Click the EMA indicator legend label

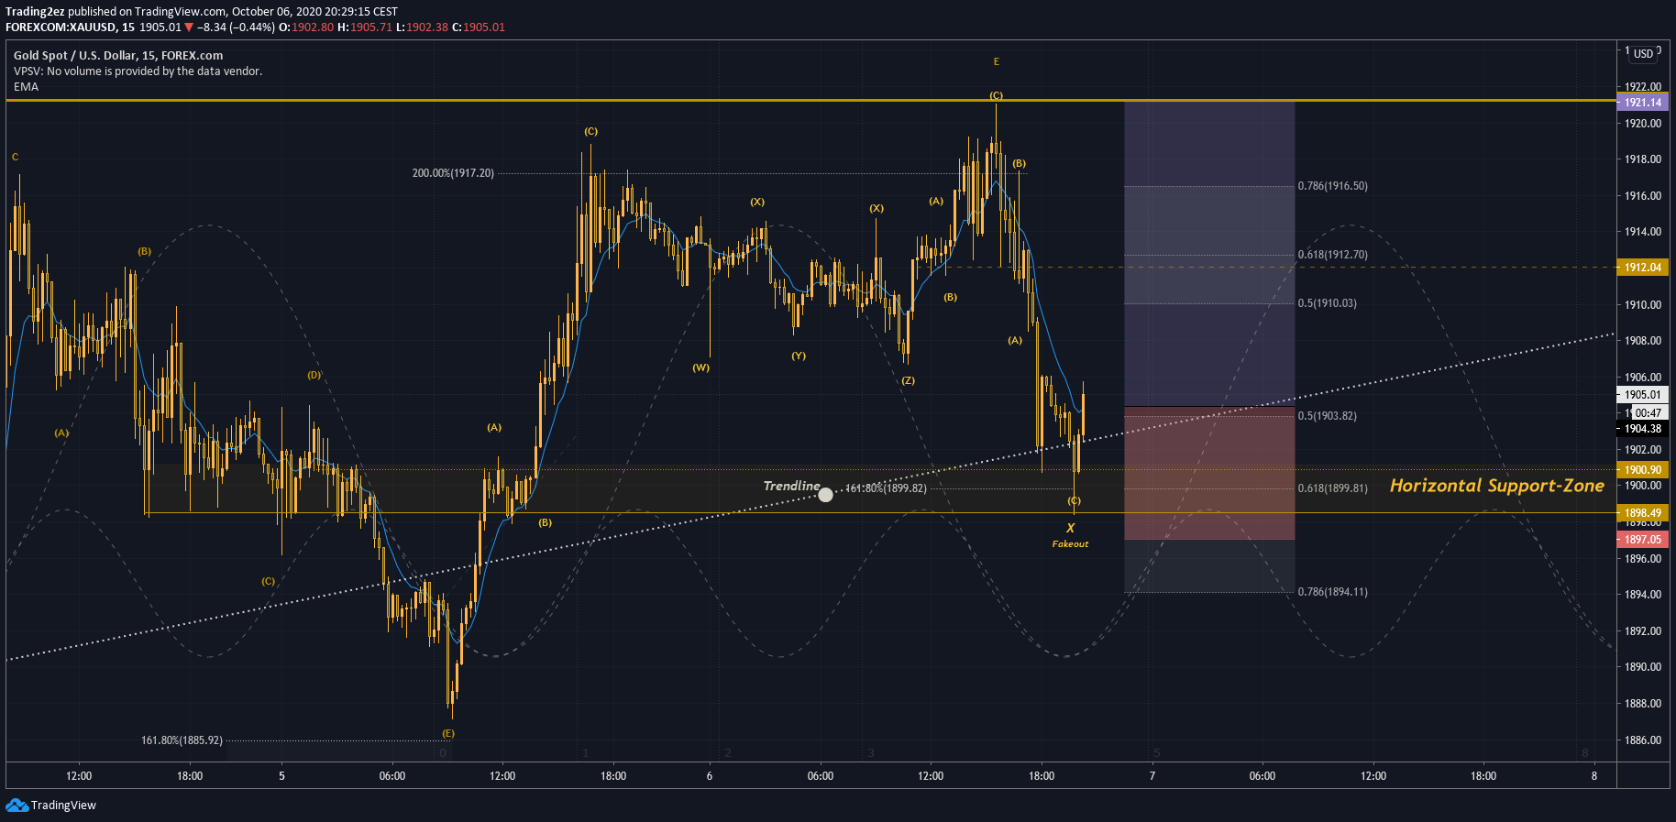pyautogui.click(x=26, y=87)
